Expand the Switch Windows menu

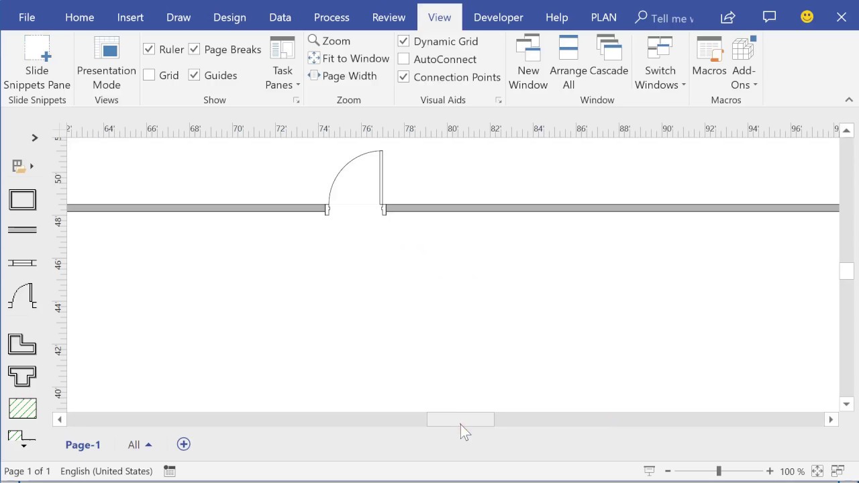click(660, 64)
